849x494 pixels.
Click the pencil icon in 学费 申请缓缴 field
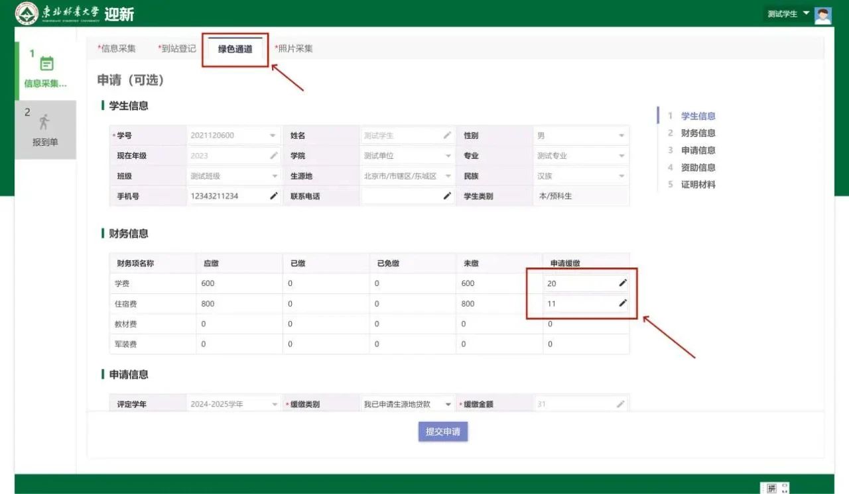(x=622, y=283)
